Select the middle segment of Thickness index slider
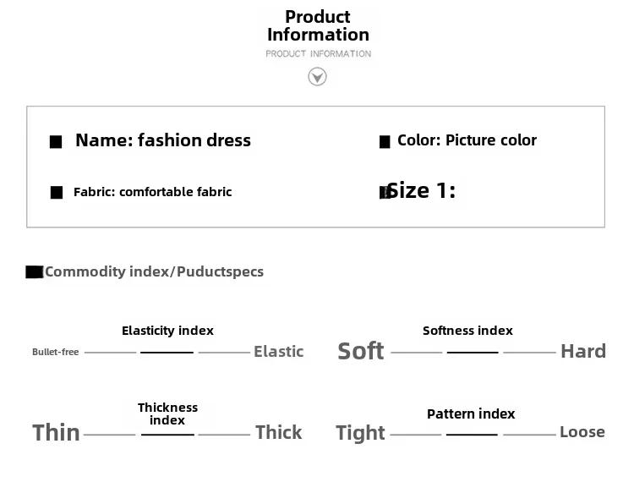The width and height of the screenshot is (634, 482). coord(167,435)
